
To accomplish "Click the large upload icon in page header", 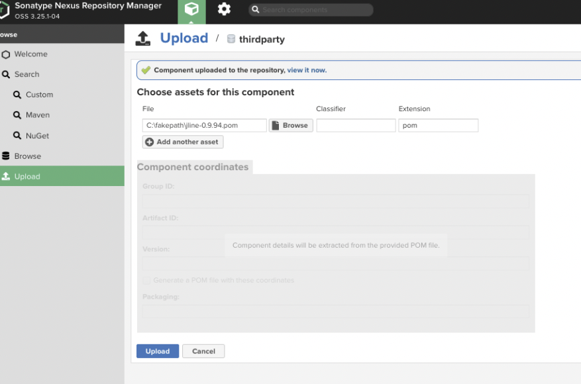I will tap(143, 38).
